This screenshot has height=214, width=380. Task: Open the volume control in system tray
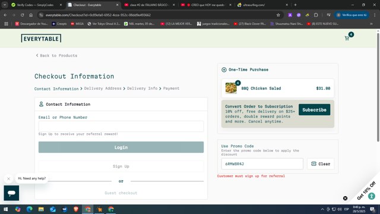[340, 209]
